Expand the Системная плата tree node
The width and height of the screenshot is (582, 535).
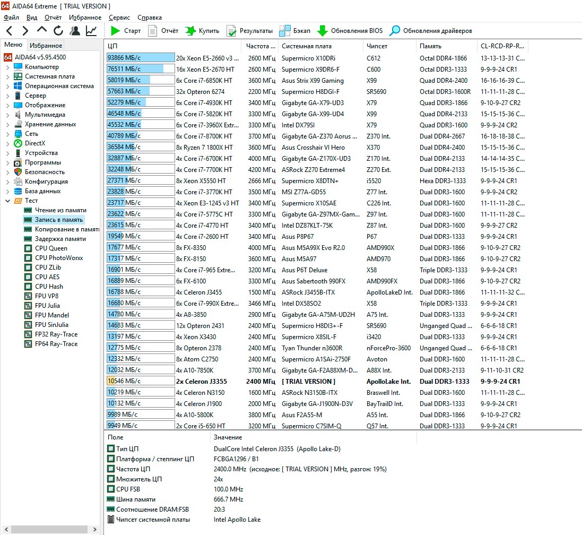(7, 76)
